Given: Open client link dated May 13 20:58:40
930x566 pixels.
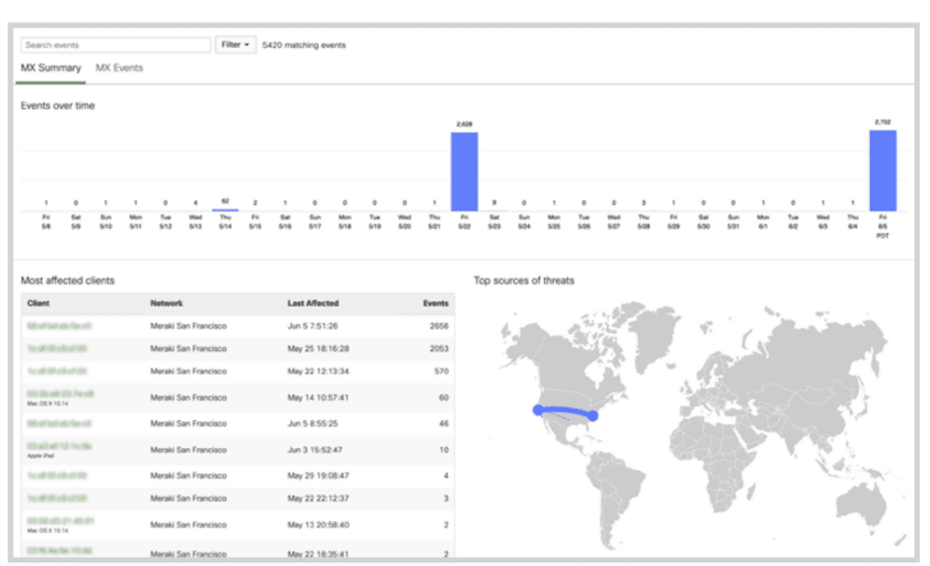Looking at the screenshot, I should (61, 521).
